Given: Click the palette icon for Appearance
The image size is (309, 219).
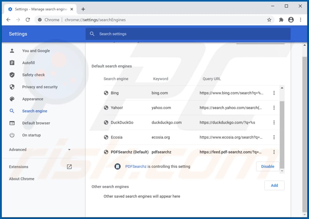Looking at the screenshot, I should (12, 99).
